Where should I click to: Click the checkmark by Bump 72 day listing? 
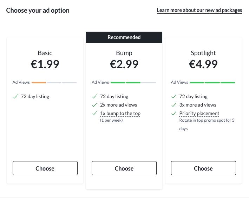(94, 96)
